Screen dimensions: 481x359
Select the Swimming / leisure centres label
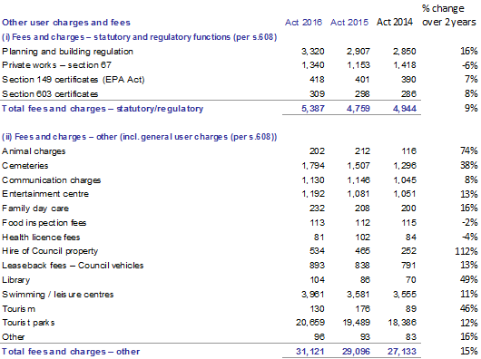pyautogui.click(x=58, y=295)
